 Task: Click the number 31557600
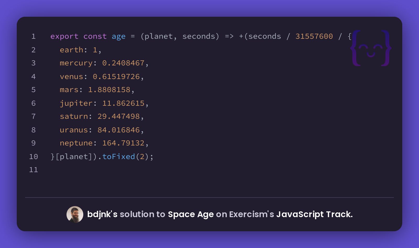tap(314, 36)
